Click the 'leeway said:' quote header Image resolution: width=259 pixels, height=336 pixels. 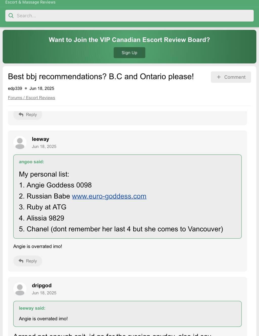[32, 308]
